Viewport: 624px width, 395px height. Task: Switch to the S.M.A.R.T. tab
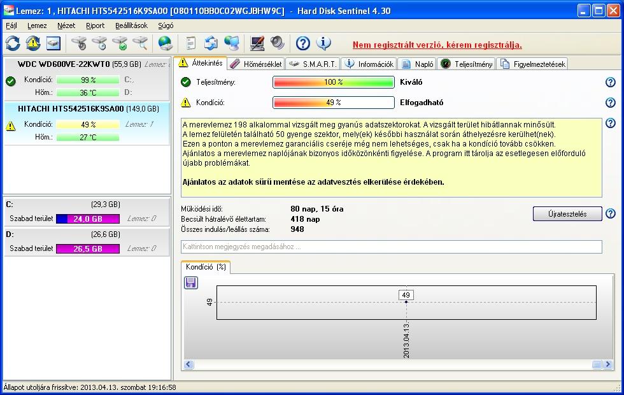313,64
